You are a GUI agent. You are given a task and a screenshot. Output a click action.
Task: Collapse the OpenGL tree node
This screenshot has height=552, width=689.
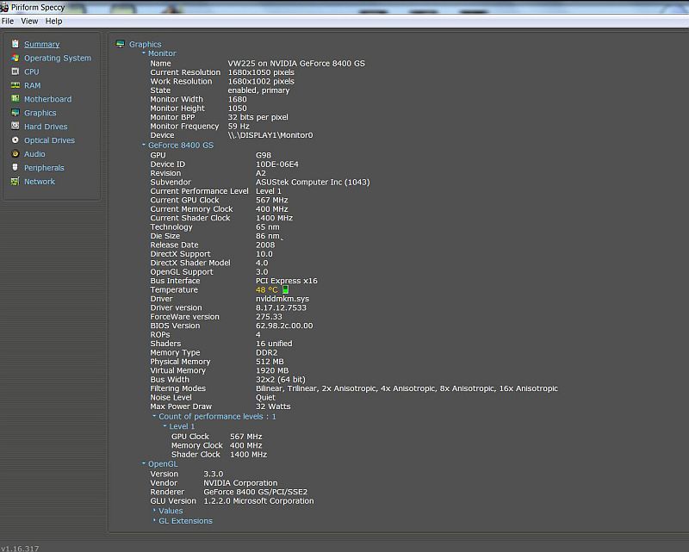[144, 463]
